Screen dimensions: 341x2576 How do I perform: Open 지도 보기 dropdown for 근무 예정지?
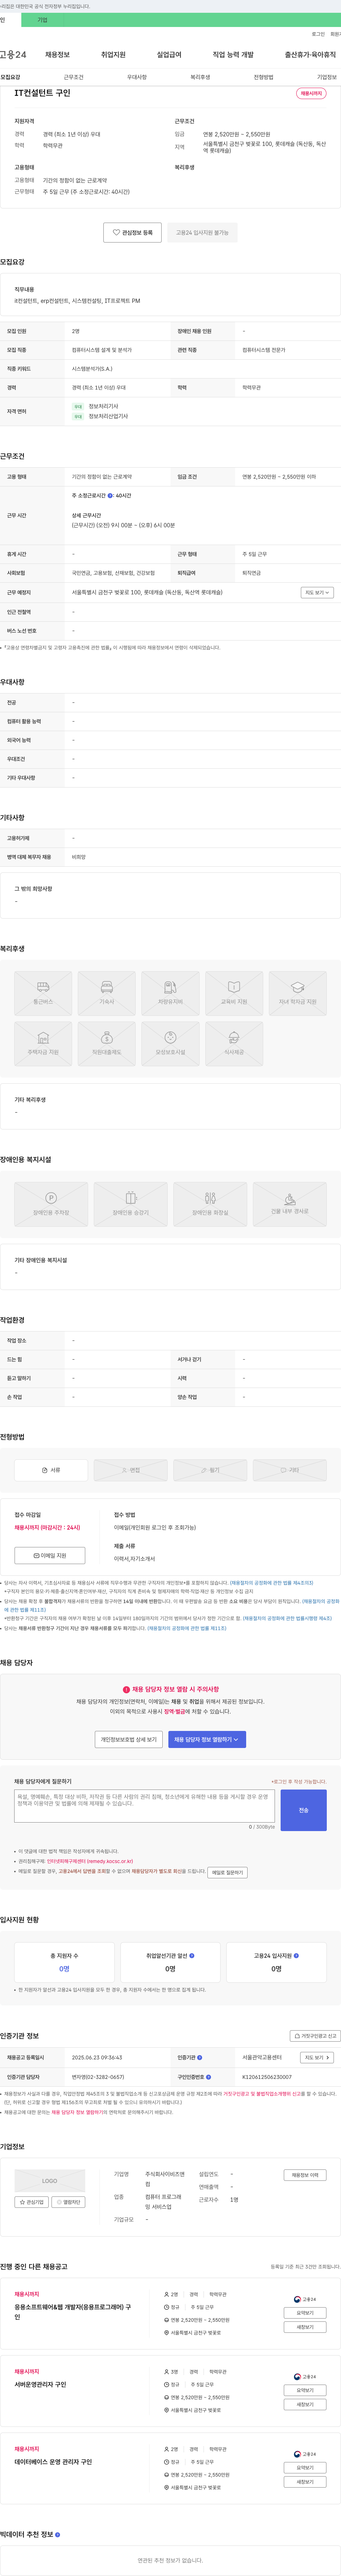(x=317, y=593)
